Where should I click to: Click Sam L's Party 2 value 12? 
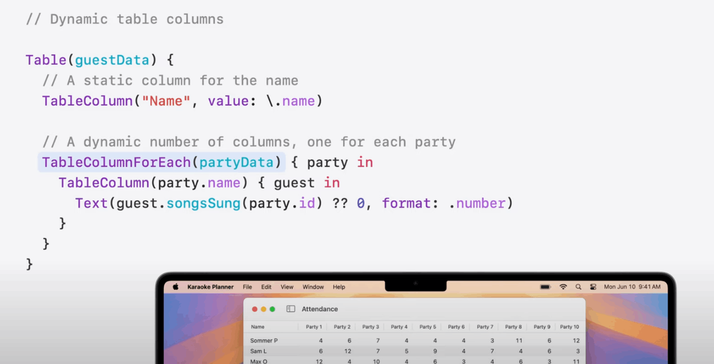[x=348, y=351]
